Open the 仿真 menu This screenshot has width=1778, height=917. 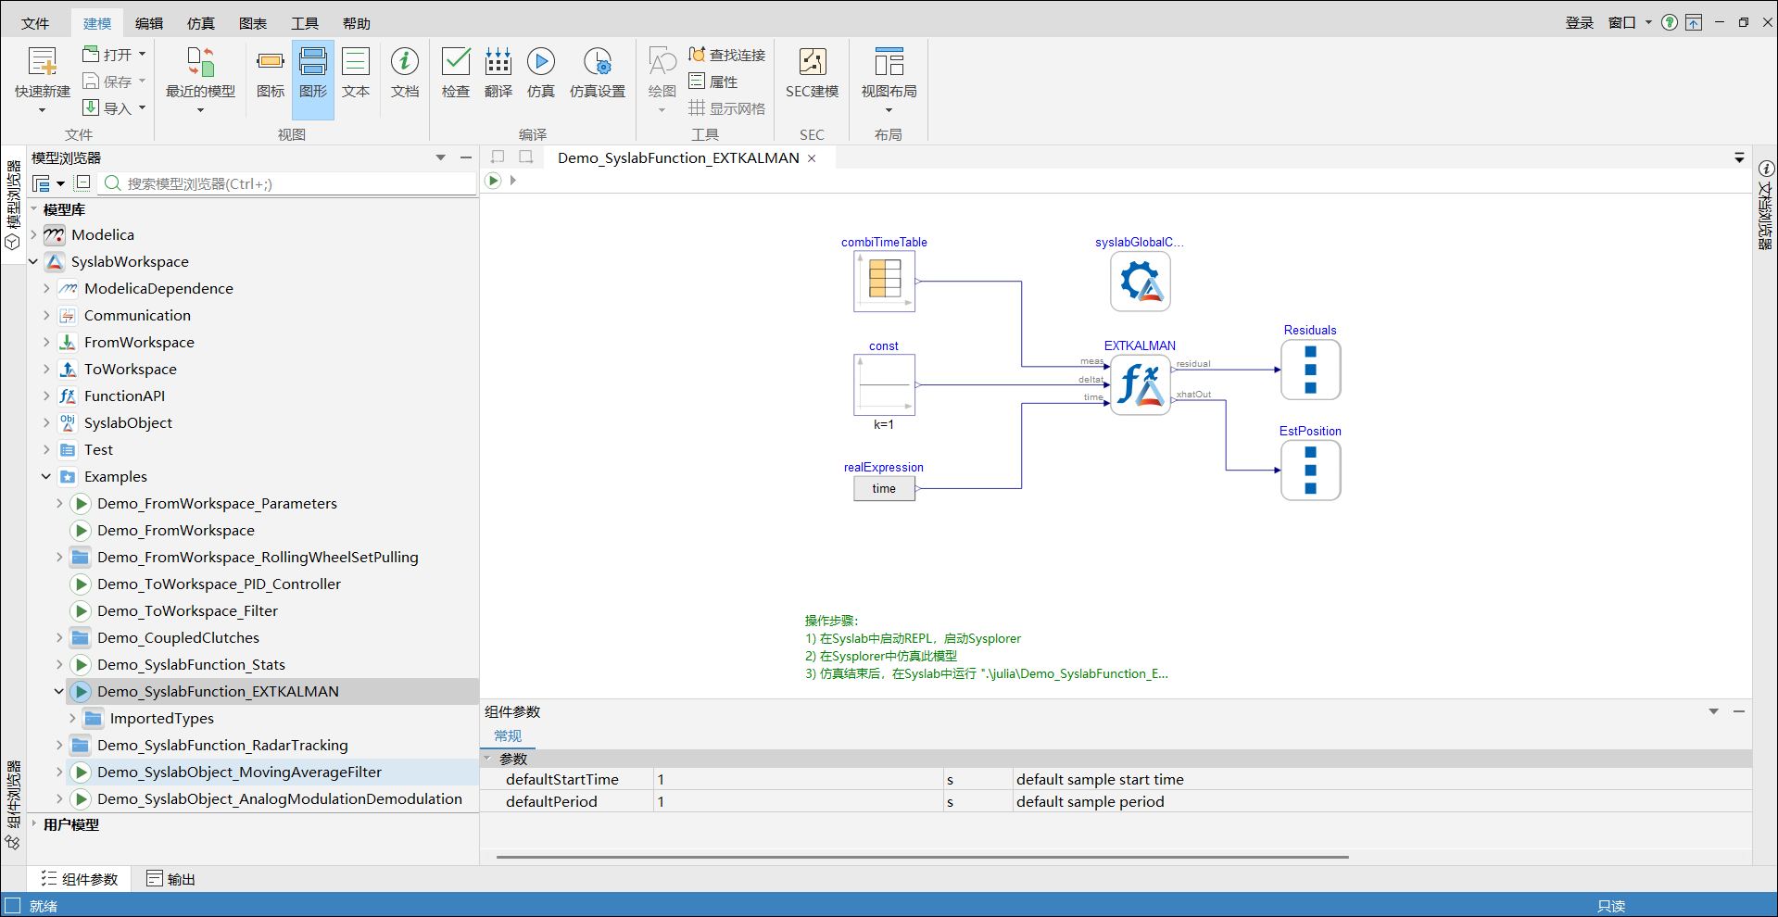coord(200,23)
